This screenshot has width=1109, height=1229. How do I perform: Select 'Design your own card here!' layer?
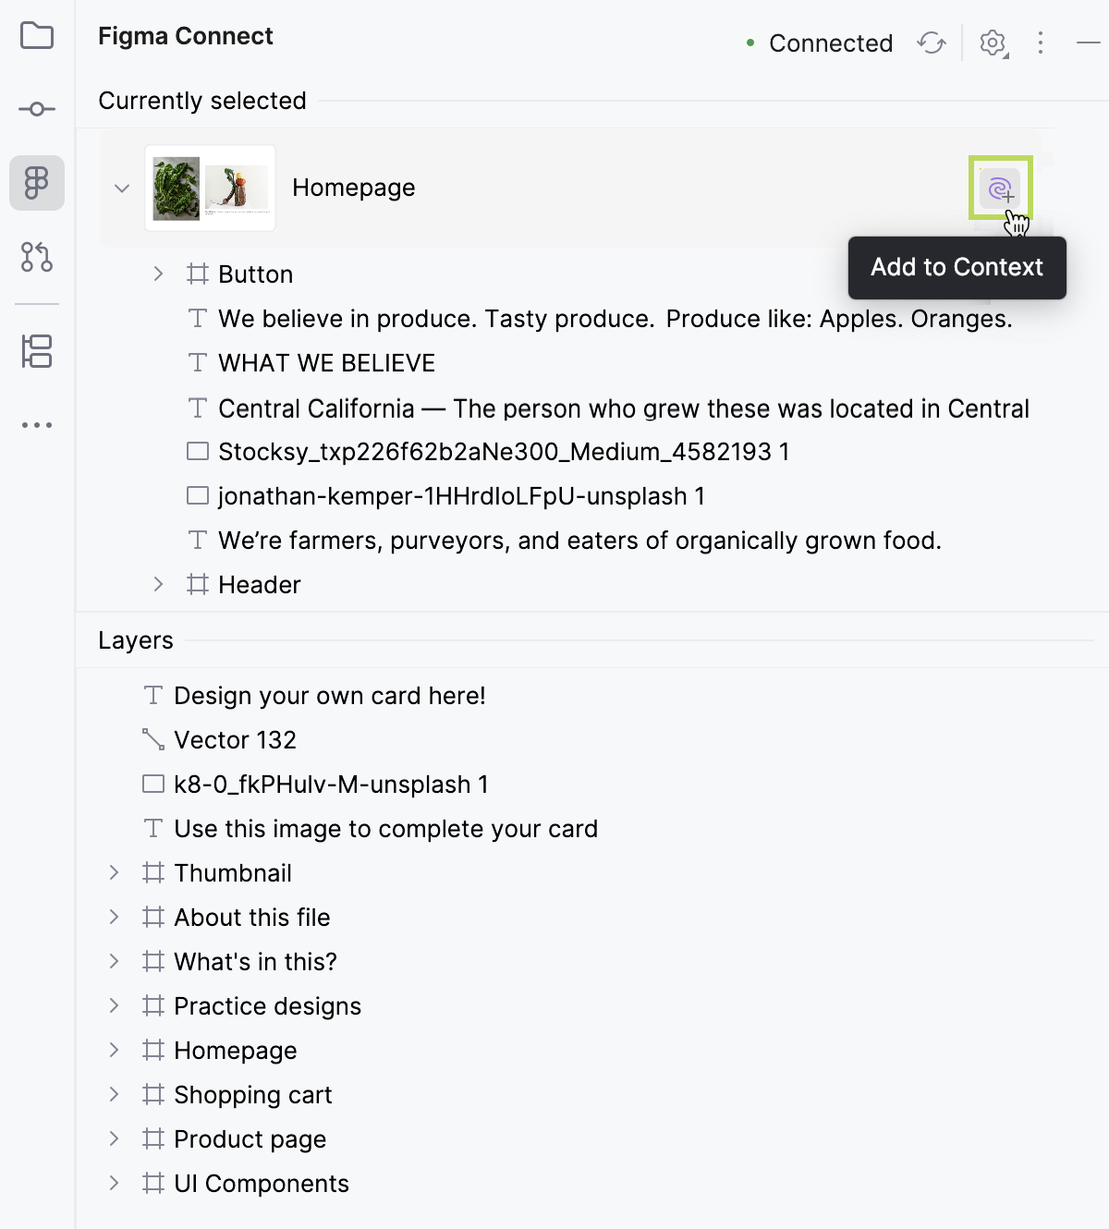pyautogui.click(x=329, y=696)
